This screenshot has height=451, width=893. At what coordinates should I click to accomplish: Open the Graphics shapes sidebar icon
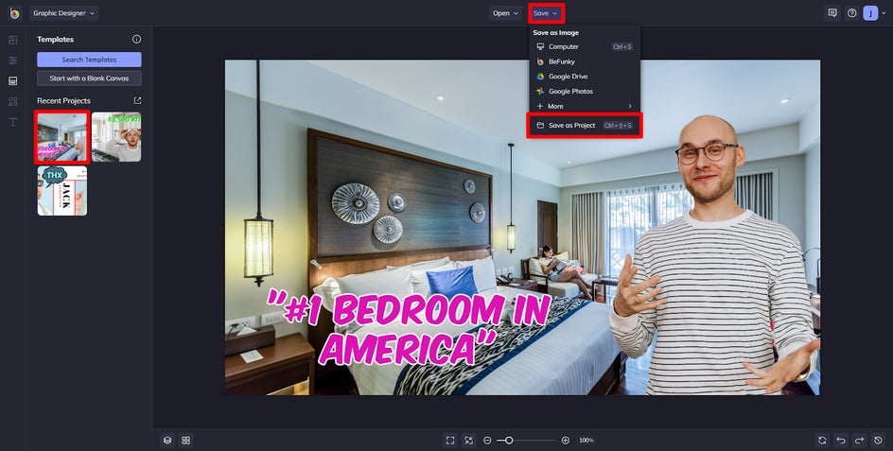(x=13, y=101)
